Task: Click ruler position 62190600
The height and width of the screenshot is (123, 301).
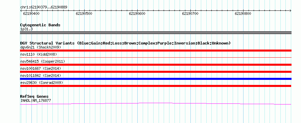Action: click(137, 13)
